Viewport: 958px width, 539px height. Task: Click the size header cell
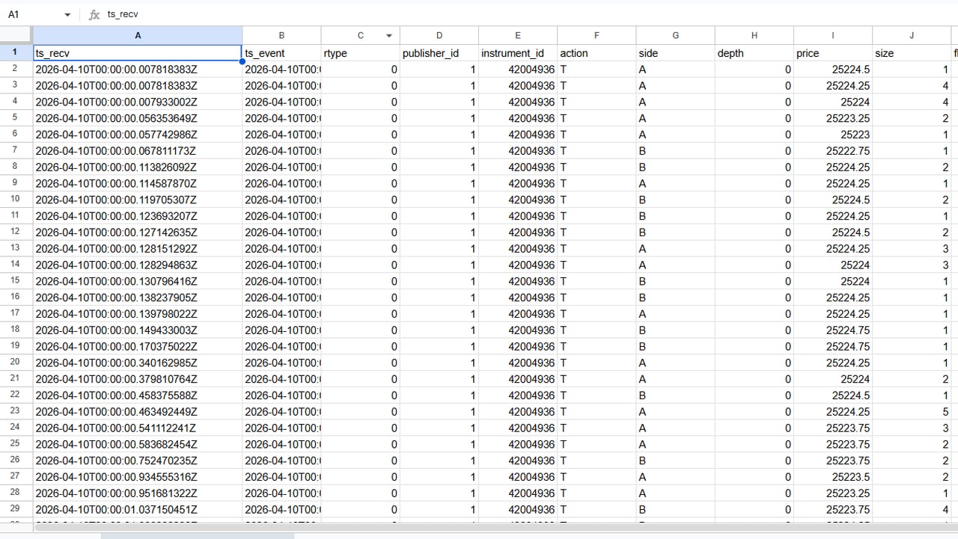pyautogui.click(x=912, y=53)
